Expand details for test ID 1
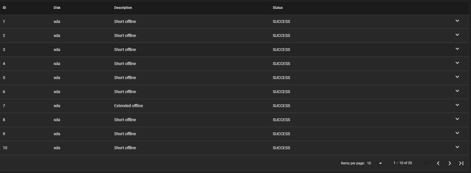 tap(457, 21)
